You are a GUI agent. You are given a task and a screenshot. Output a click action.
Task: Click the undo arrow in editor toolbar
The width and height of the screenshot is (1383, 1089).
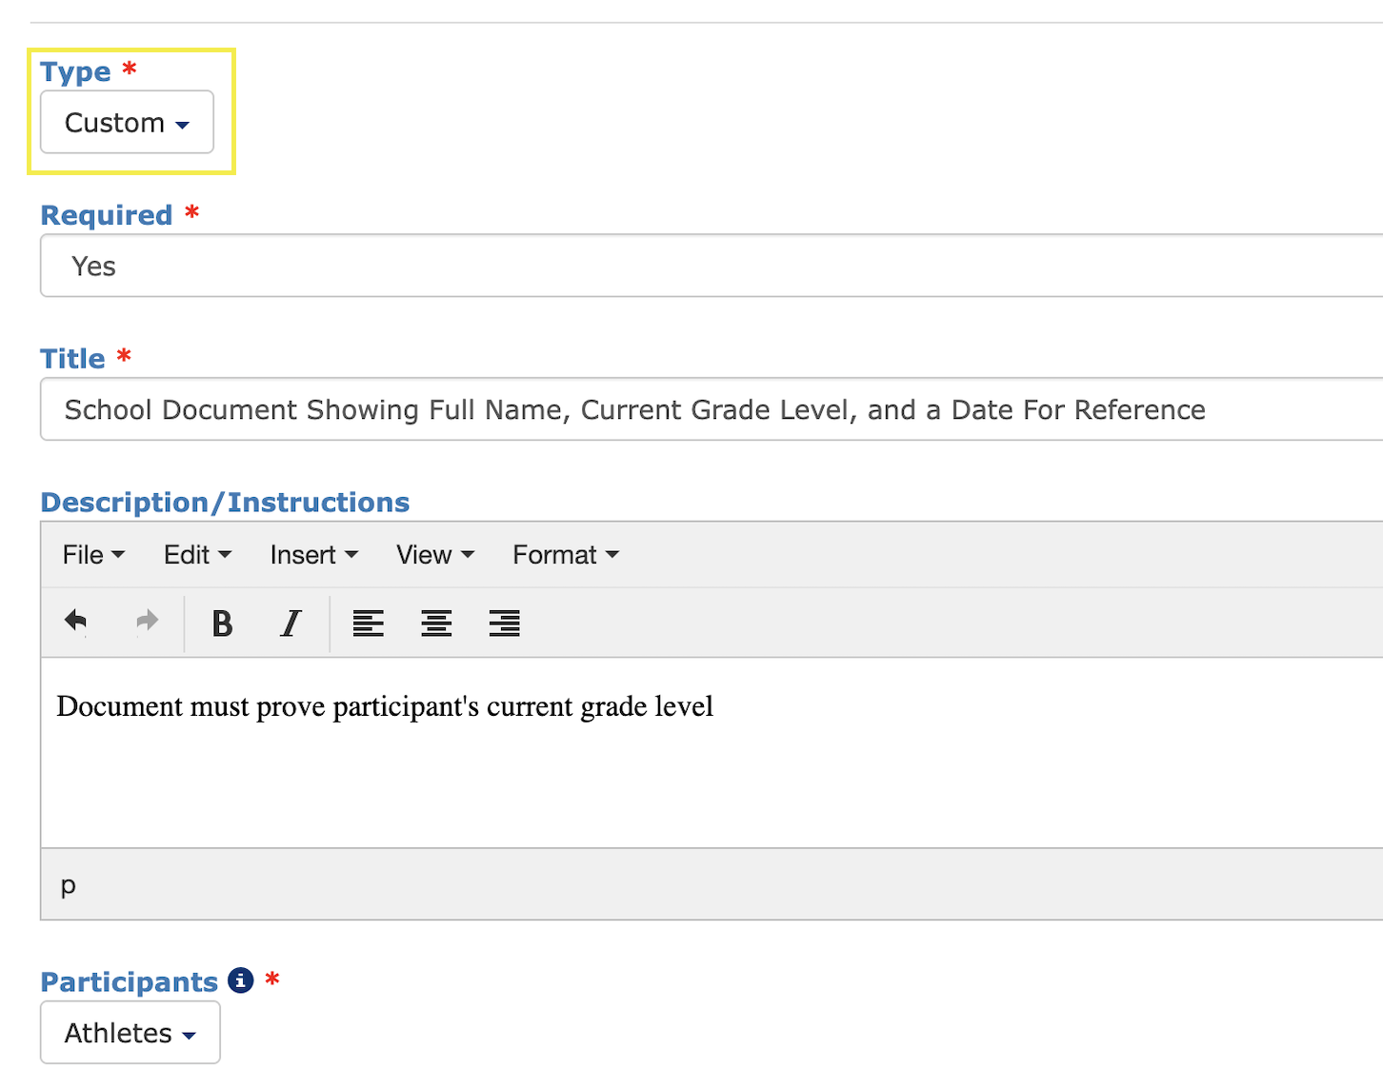[75, 623]
